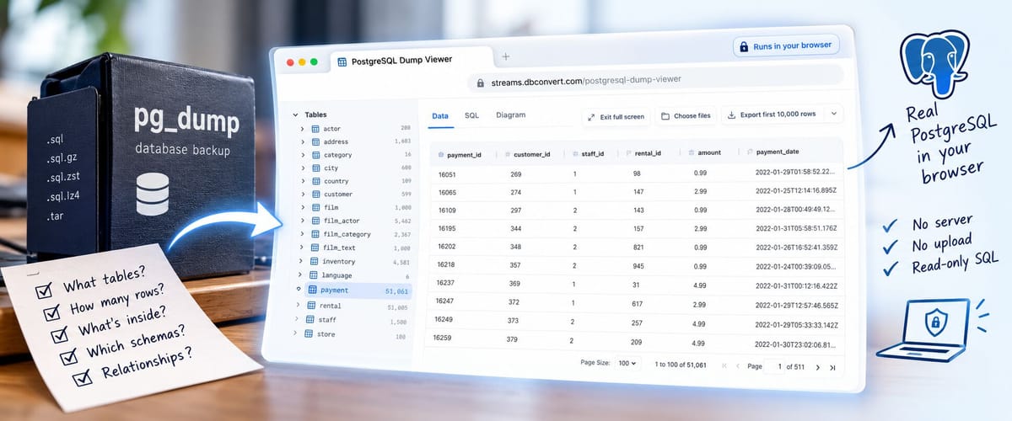Click the payment row count 51,061 in sidebar
The image size is (1012, 421).
tap(396, 290)
